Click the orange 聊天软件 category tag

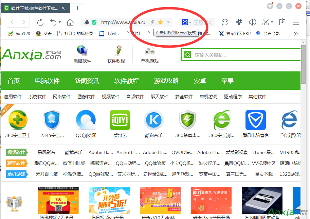coord(17,163)
